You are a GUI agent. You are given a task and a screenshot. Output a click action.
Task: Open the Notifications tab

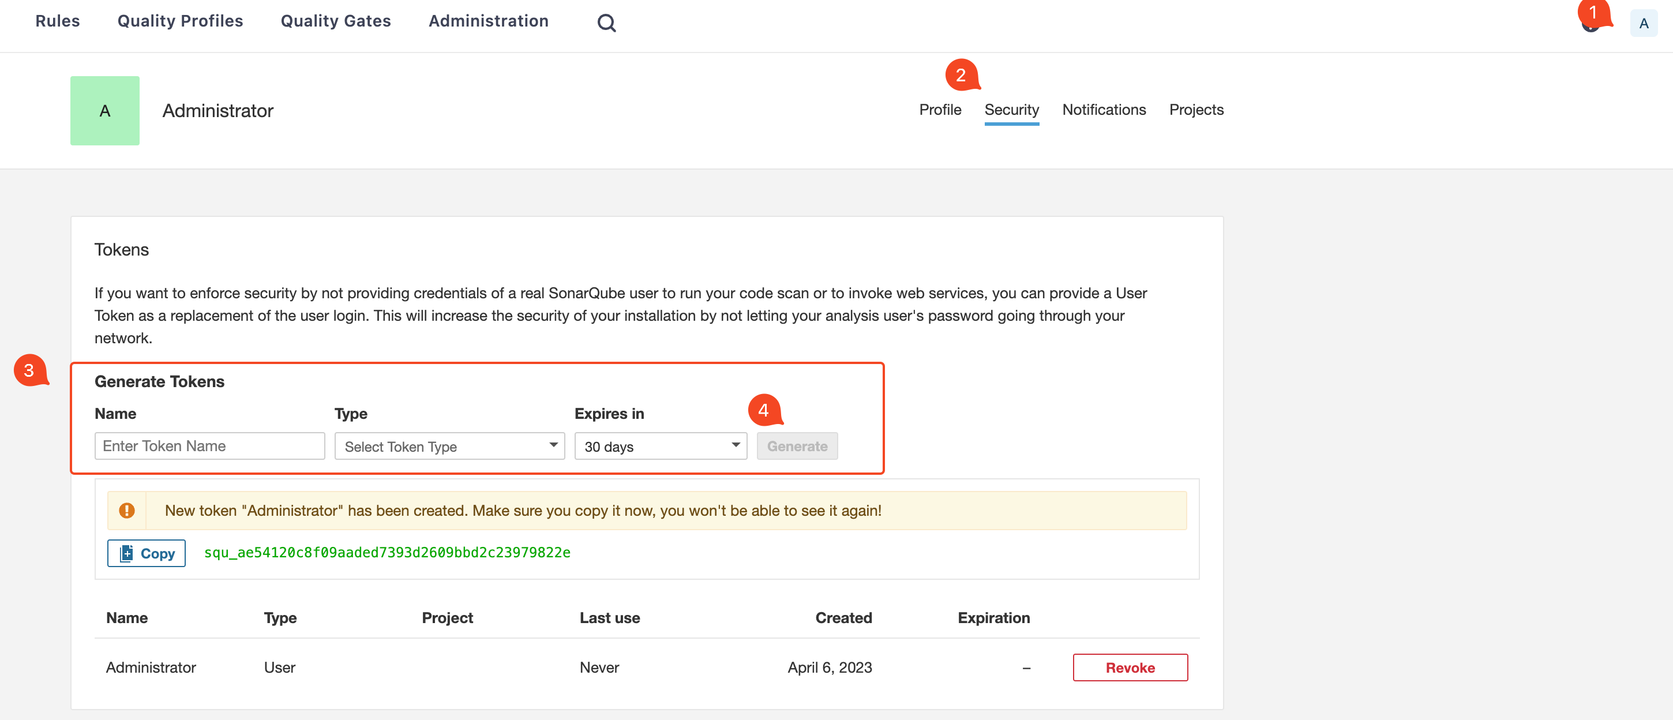coord(1104,110)
